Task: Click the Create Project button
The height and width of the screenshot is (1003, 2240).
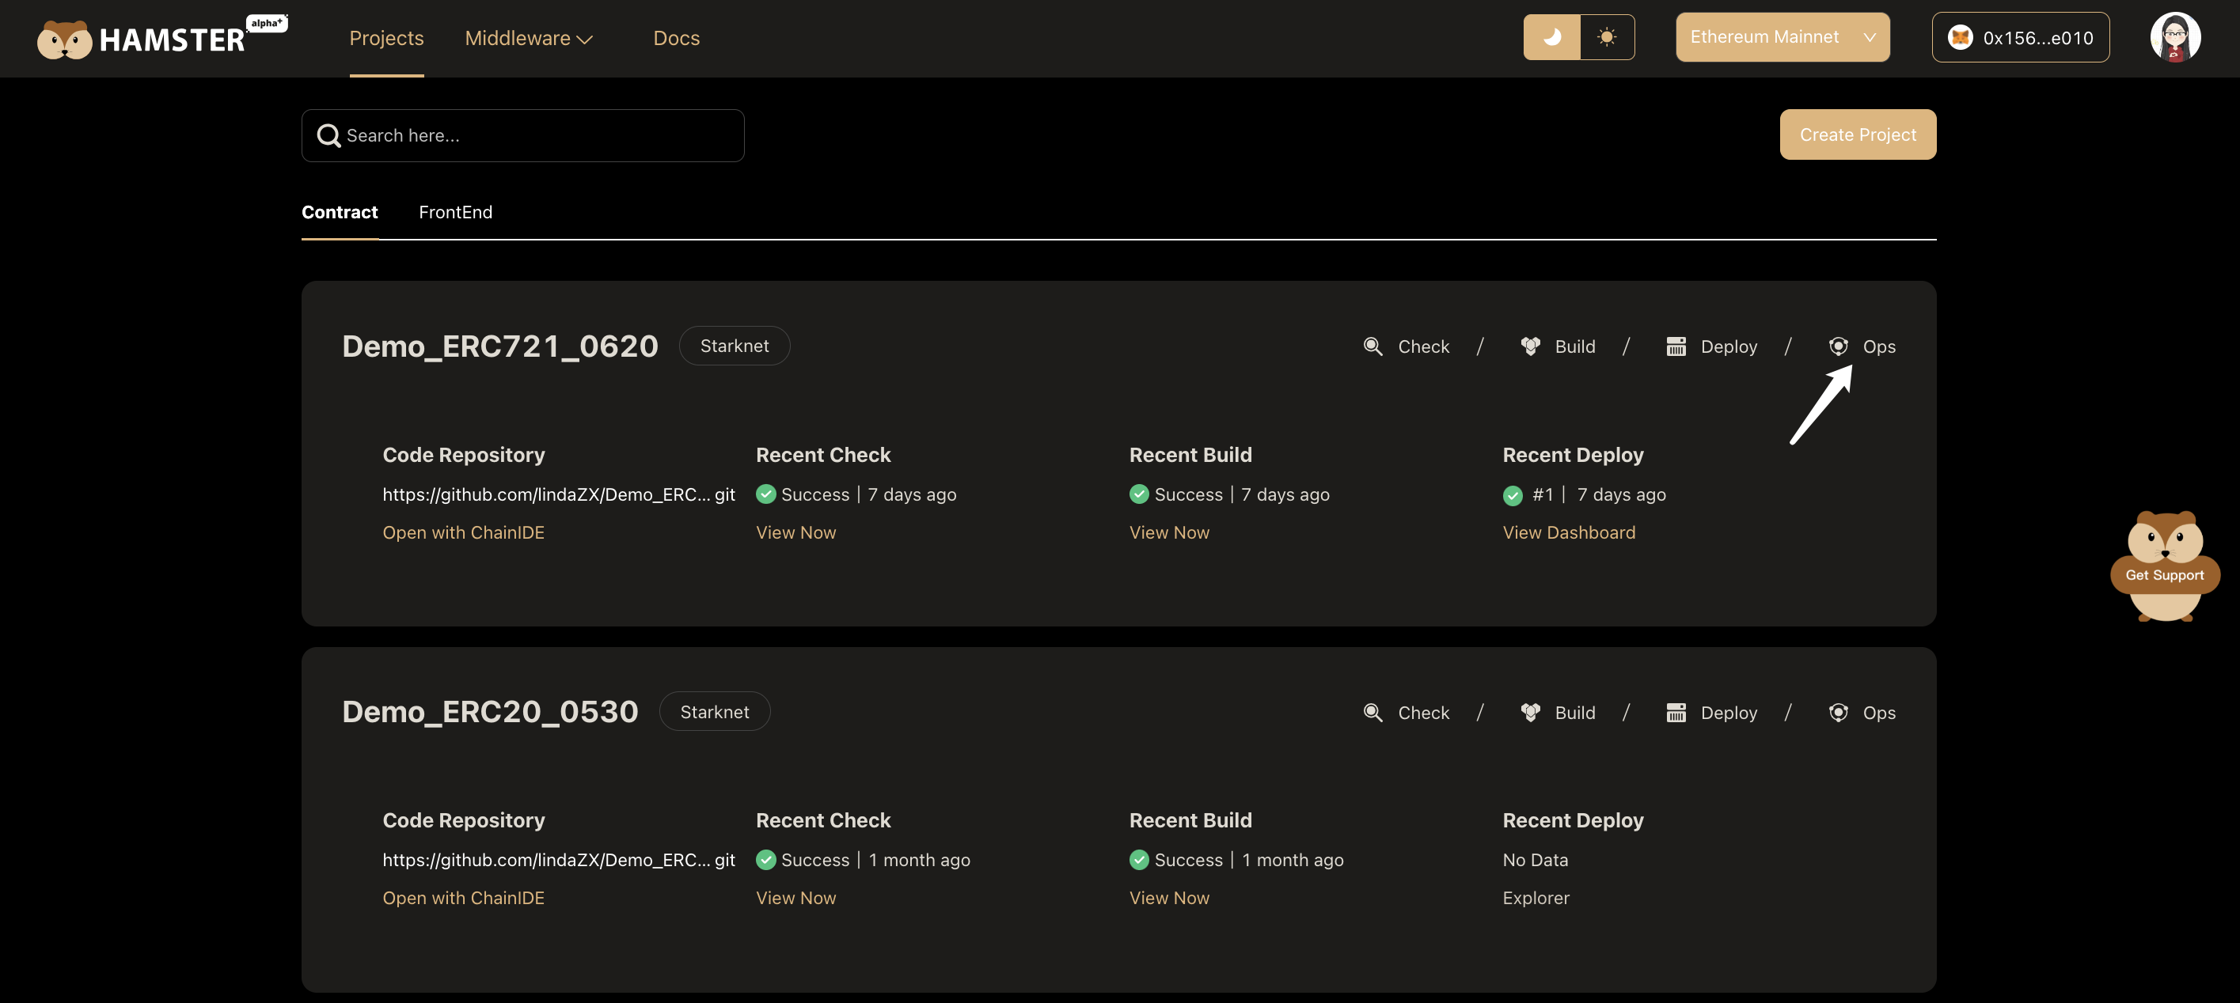Action: (x=1858, y=134)
